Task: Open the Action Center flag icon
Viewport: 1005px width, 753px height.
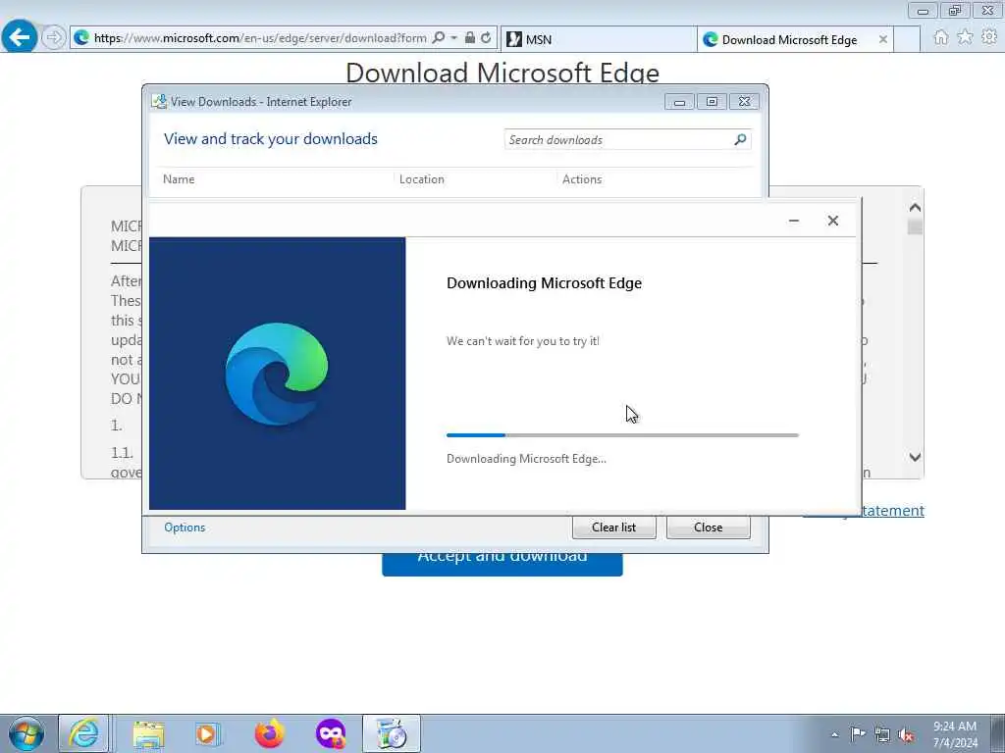Action: (x=858, y=733)
